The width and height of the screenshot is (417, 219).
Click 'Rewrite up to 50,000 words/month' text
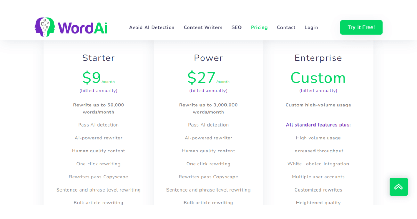[x=98, y=108]
